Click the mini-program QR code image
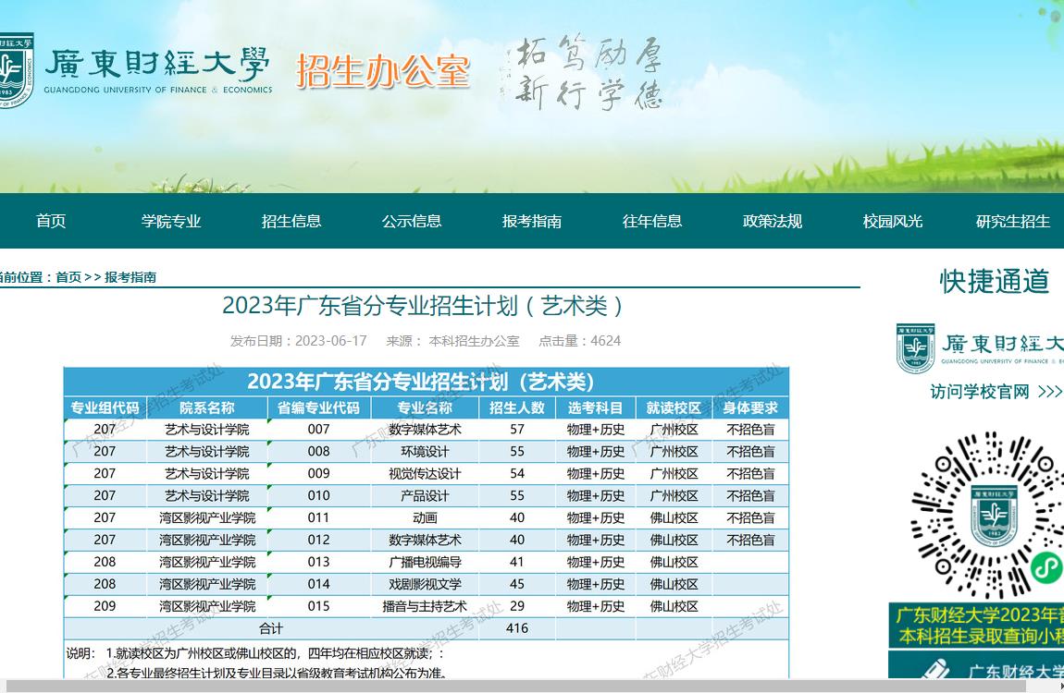Viewport: 1064px width, 693px height. tap(987, 515)
